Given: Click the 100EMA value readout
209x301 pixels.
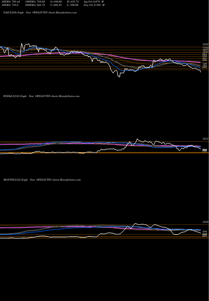Looking at the screenshot, I should point(36,2).
